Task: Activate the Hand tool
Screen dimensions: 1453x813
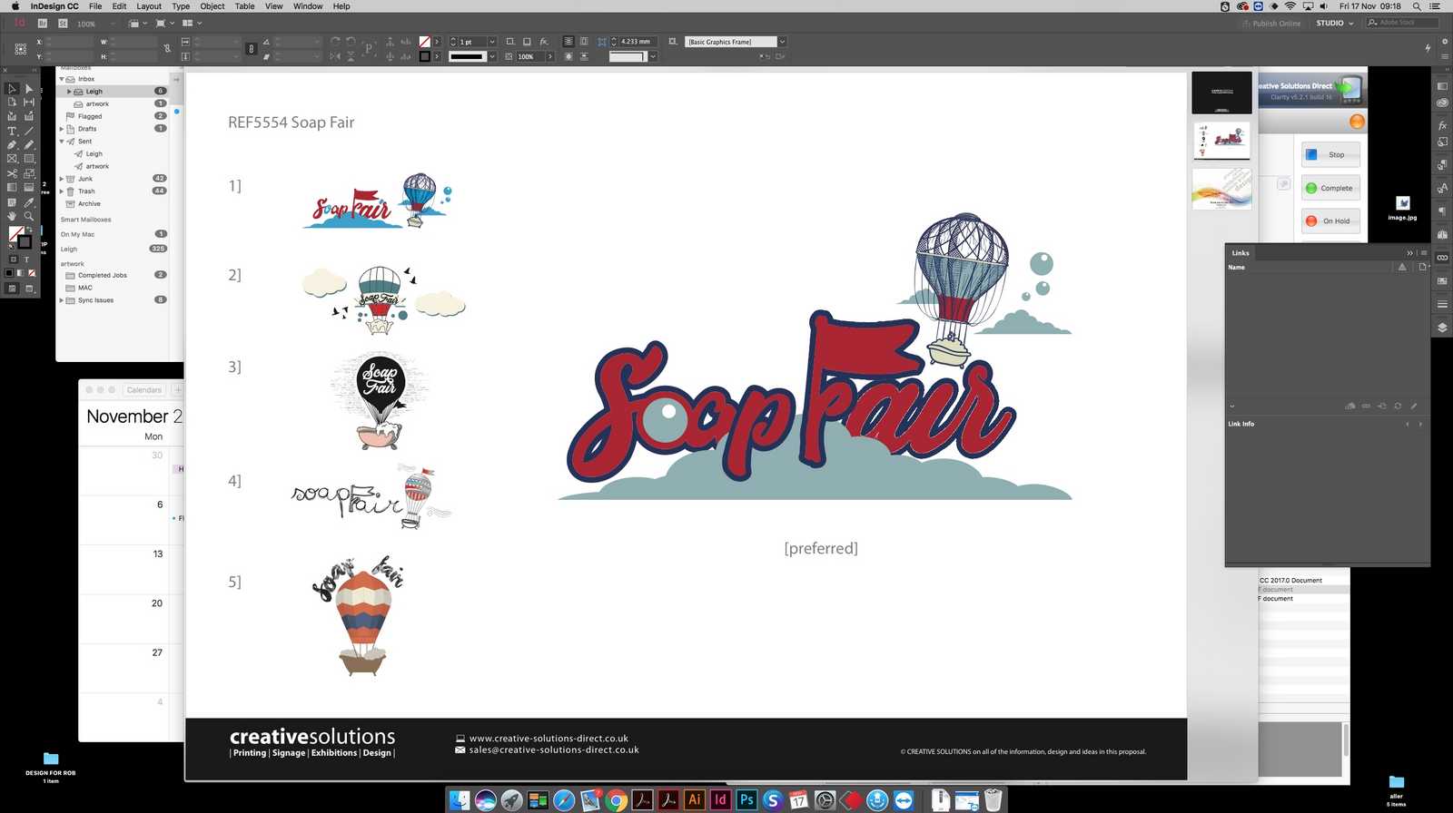Action: (x=12, y=216)
